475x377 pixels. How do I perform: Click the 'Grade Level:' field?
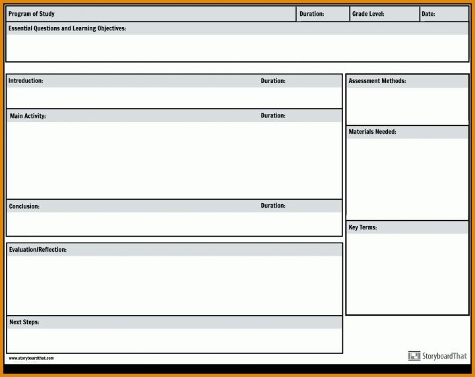[x=385, y=14]
